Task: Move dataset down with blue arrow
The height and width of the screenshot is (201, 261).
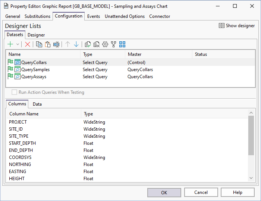Action: (x=76, y=44)
